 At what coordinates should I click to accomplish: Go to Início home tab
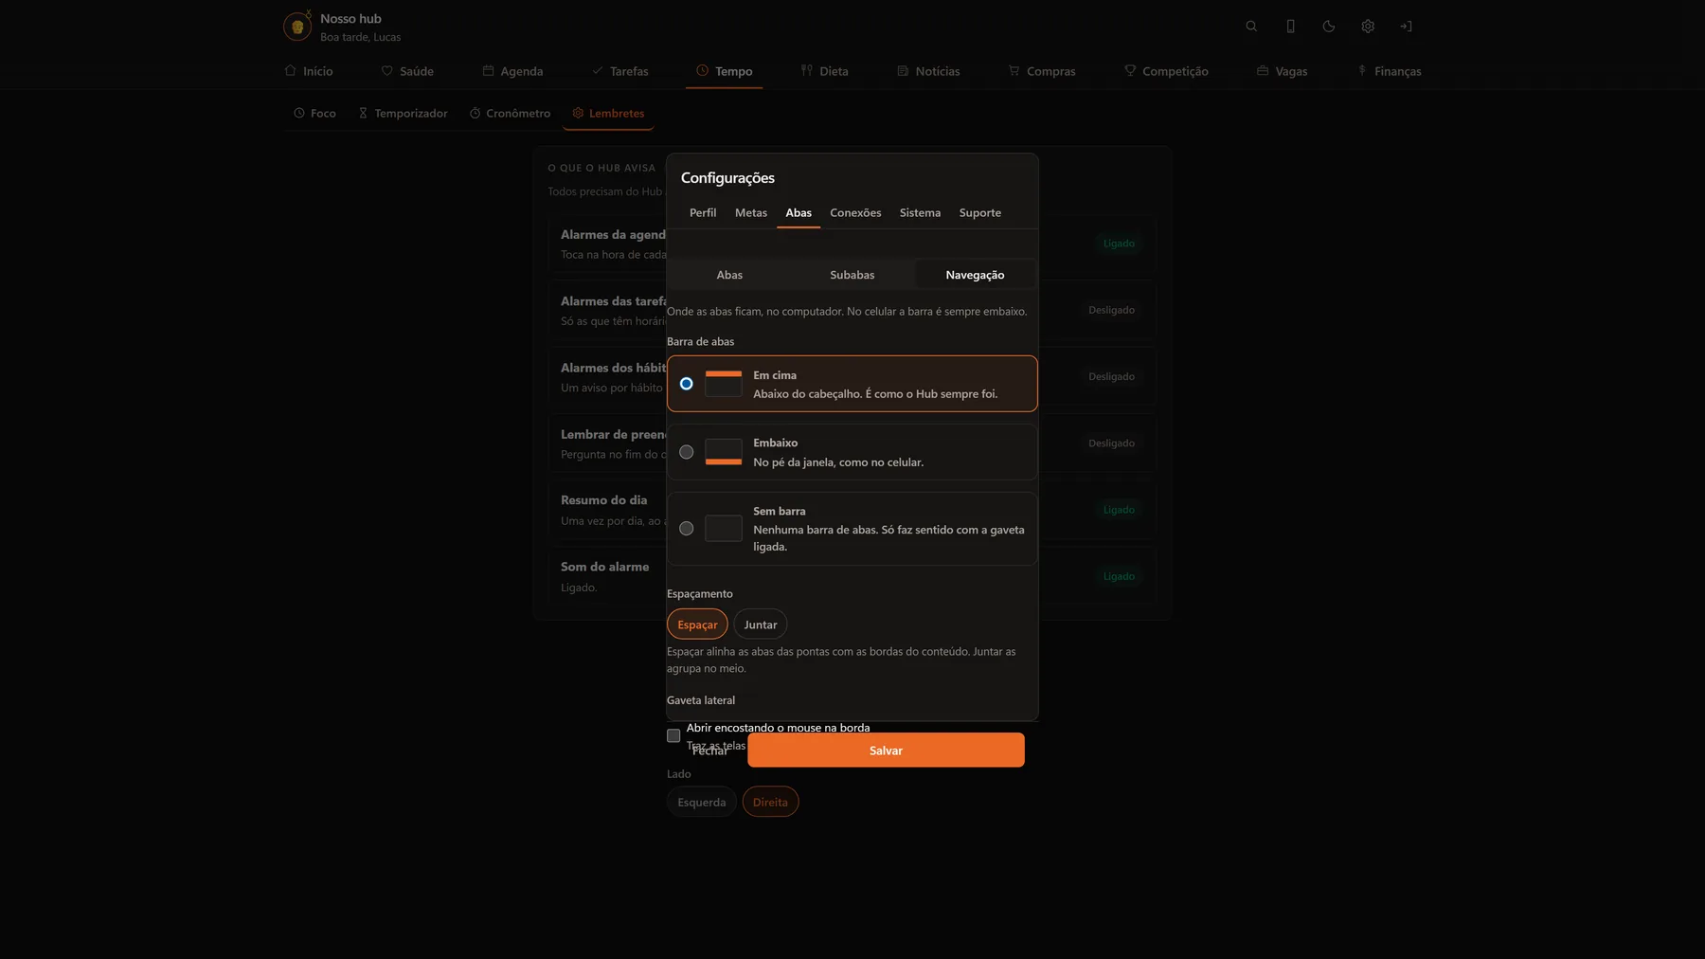pyautogui.click(x=309, y=71)
